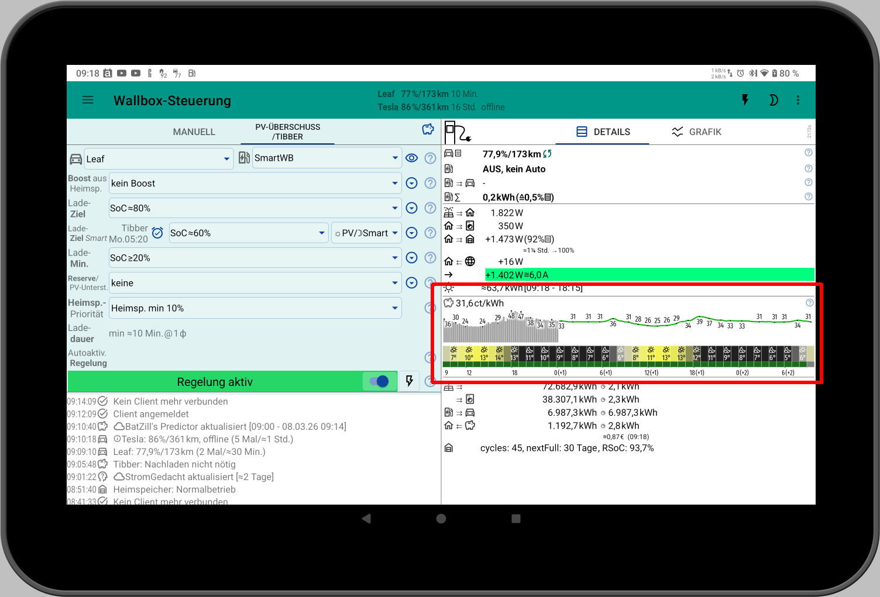Select the PV/Smart charging mode toggle
The image size is (880, 597).
coord(366,233)
